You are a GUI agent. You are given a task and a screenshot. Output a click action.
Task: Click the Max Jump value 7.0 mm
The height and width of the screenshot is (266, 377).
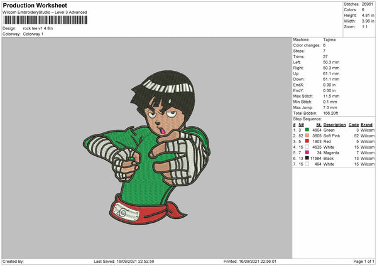coord(330,107)
